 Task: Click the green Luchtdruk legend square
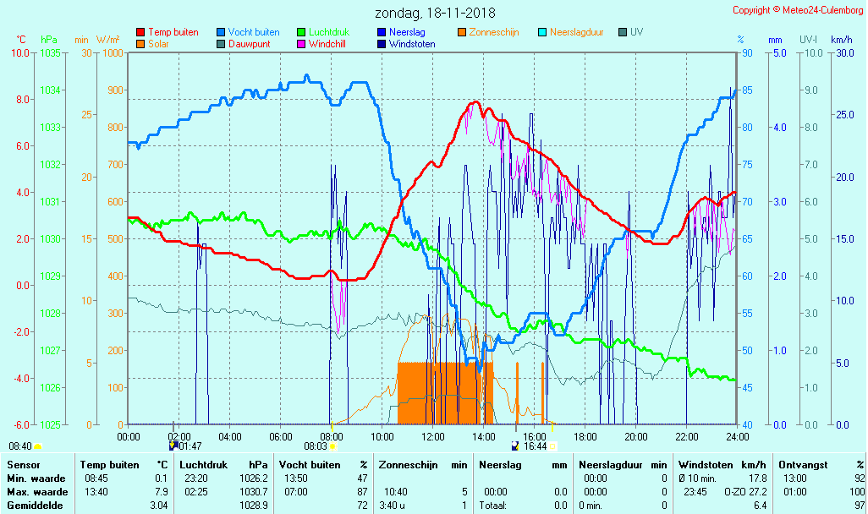click(301, 32)
